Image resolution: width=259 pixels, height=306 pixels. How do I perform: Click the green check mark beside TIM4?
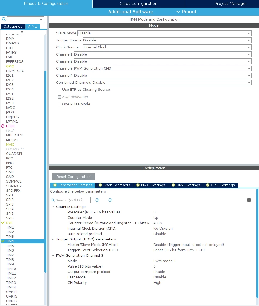3,241
